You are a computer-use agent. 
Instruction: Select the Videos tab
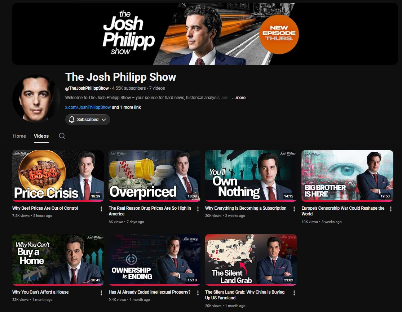(x=41, y=136)
